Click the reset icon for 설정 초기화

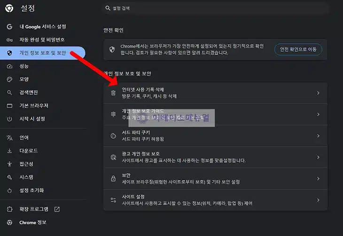tap(9, 190)
